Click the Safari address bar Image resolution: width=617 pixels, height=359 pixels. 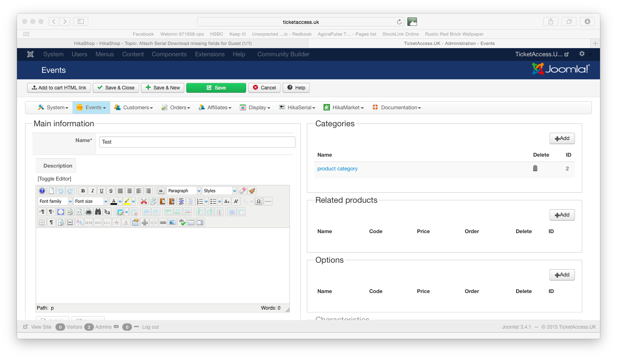(301, 22)
